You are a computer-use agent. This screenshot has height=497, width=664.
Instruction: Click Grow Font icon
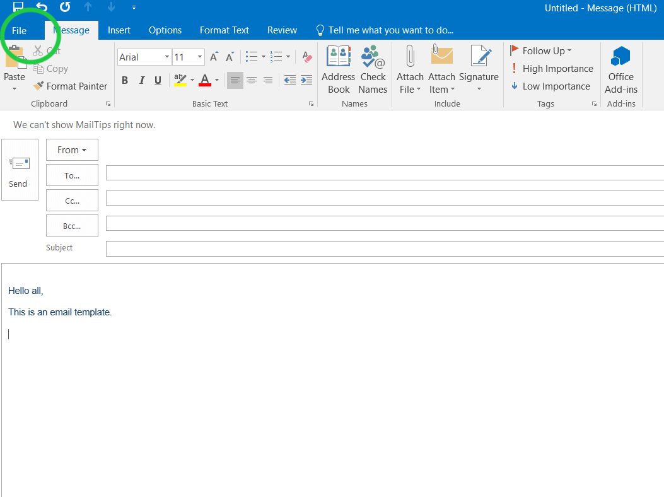coord(214,57)
